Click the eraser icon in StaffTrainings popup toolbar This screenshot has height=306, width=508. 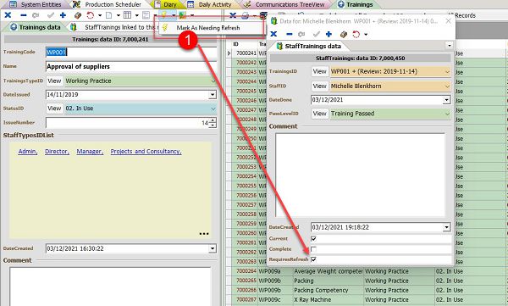click(344, 34)
